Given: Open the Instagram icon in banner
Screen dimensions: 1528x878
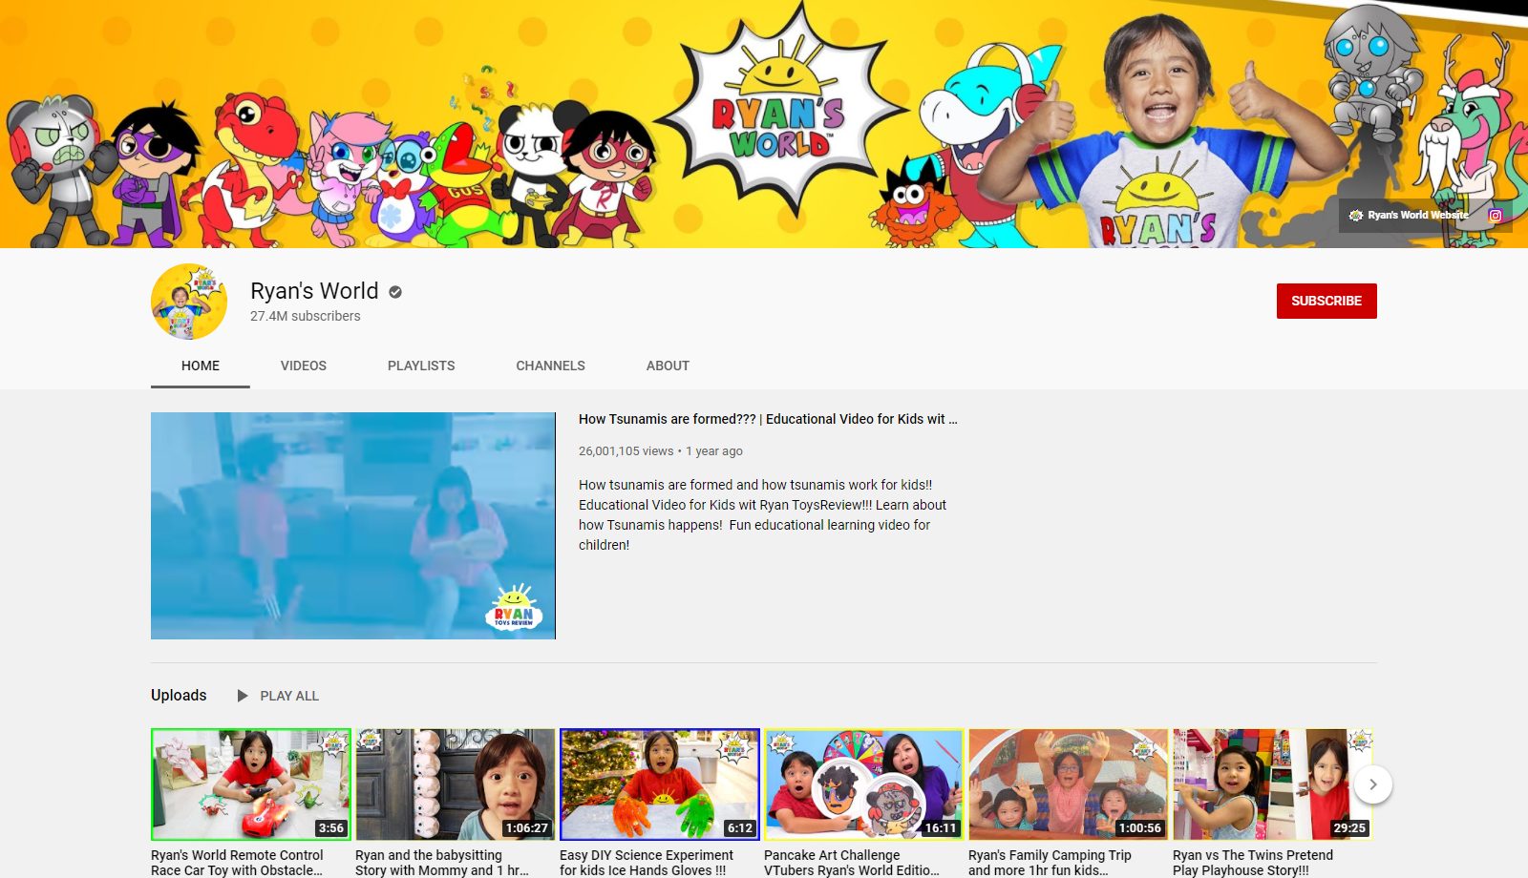Looking at the screenshot, I should (x=1496, y=216).
